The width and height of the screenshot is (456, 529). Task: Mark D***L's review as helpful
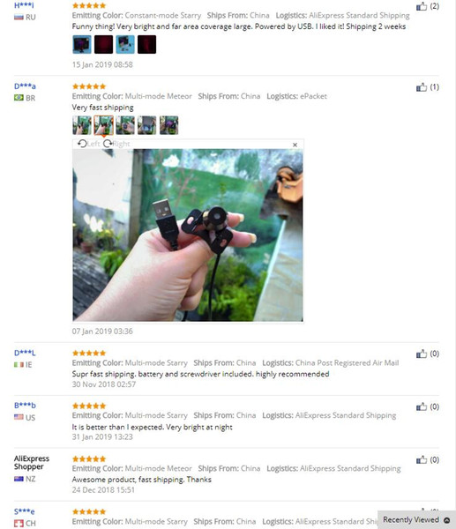point(422,354)
